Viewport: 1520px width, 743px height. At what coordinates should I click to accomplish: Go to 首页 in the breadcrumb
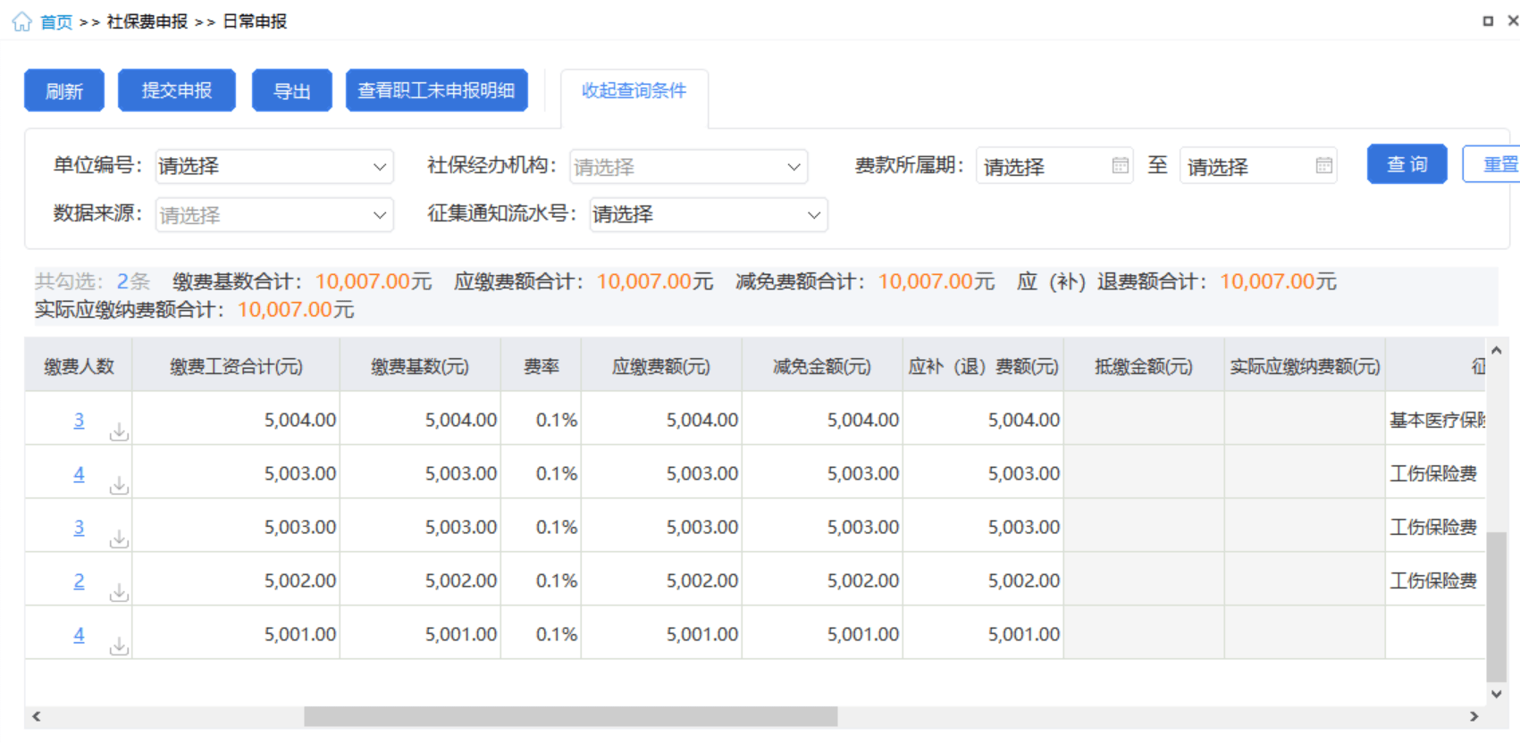coord(56,21)
